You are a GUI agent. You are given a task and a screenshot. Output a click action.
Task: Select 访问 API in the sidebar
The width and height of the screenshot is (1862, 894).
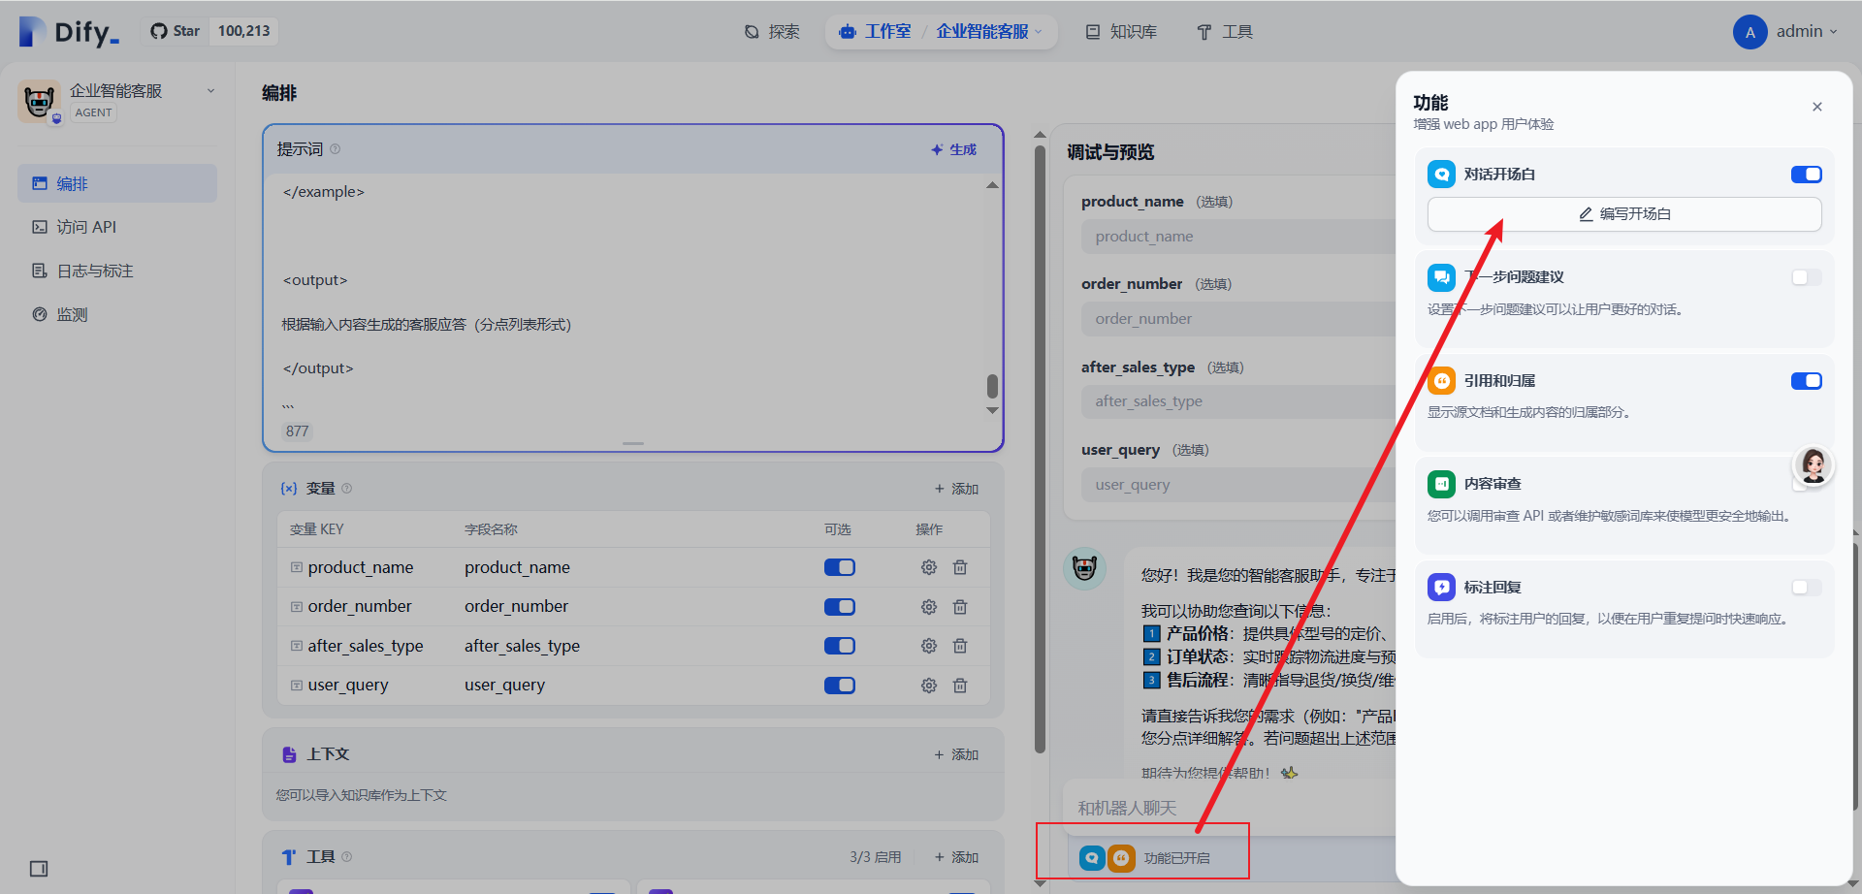[x=117, y=227]
